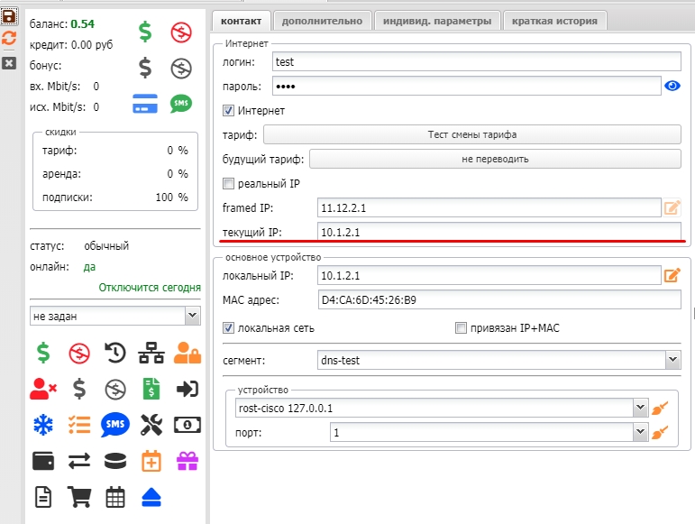695x524 pixels.
Task: Click the shopping cart icon
Action: point(79,496)
